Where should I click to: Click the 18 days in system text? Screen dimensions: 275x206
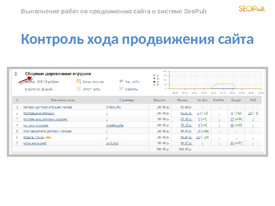click(x=39, y=89)
